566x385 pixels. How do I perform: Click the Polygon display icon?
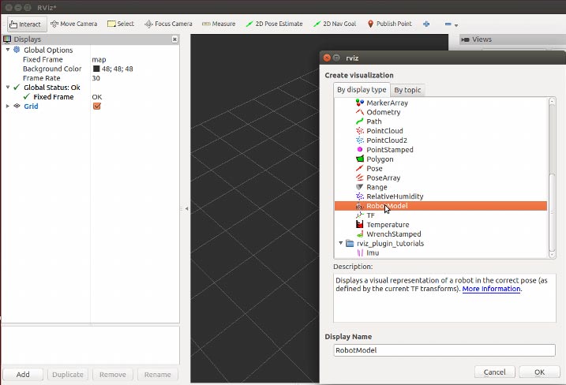[x=359, y=159]
